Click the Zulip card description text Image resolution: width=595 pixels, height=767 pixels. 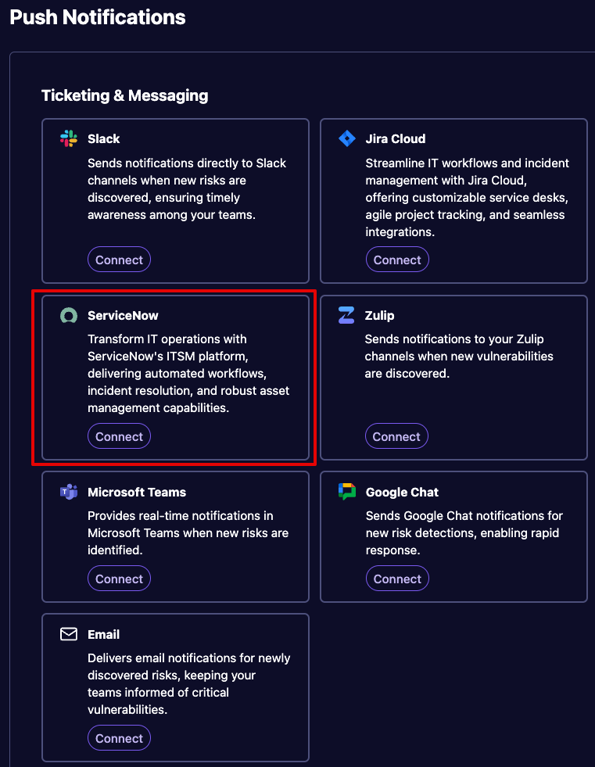tap(459, 356)
